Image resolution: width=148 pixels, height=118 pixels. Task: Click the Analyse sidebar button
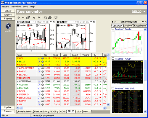coord(8,15)
